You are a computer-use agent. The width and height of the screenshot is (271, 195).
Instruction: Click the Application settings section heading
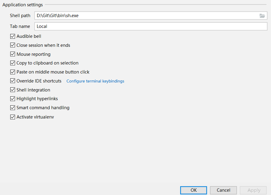(x=23, y=5)
